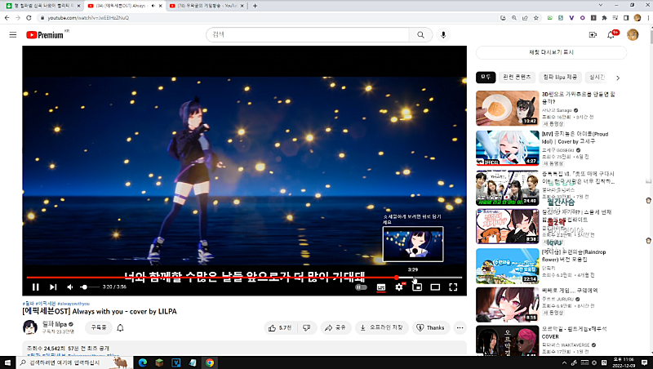Select the 모두 filter chip
Image resolution: width=653 pixels, height=369 pixels.
pyautogui.click(x=486, y=77)
